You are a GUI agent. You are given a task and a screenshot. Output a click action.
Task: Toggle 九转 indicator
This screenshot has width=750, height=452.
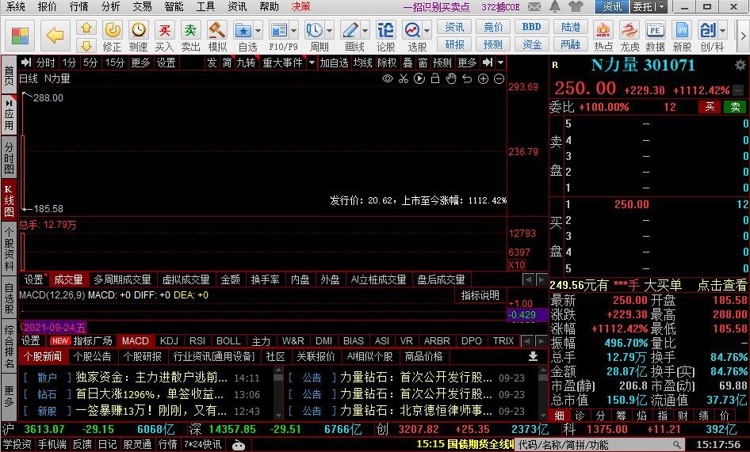(x=247, y=63)
